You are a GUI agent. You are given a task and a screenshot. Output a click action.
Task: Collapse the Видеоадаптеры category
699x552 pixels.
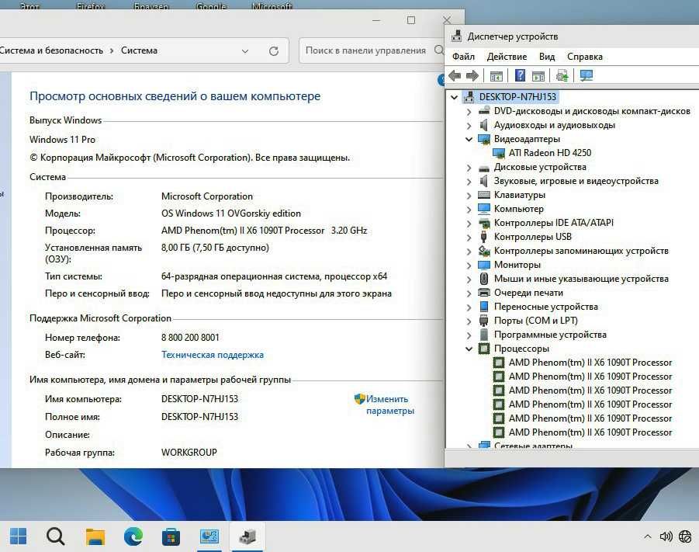point(469,139)
